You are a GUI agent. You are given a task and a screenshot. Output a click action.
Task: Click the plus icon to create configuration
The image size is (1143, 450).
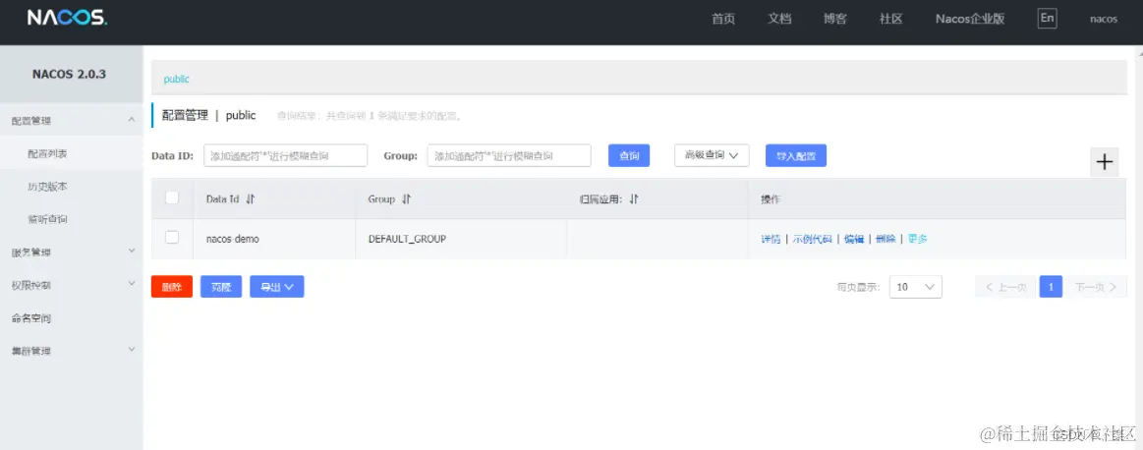coord(1105,162)
